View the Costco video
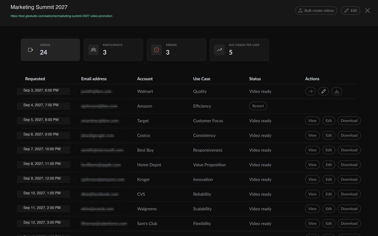 click(x=312, y=135)
